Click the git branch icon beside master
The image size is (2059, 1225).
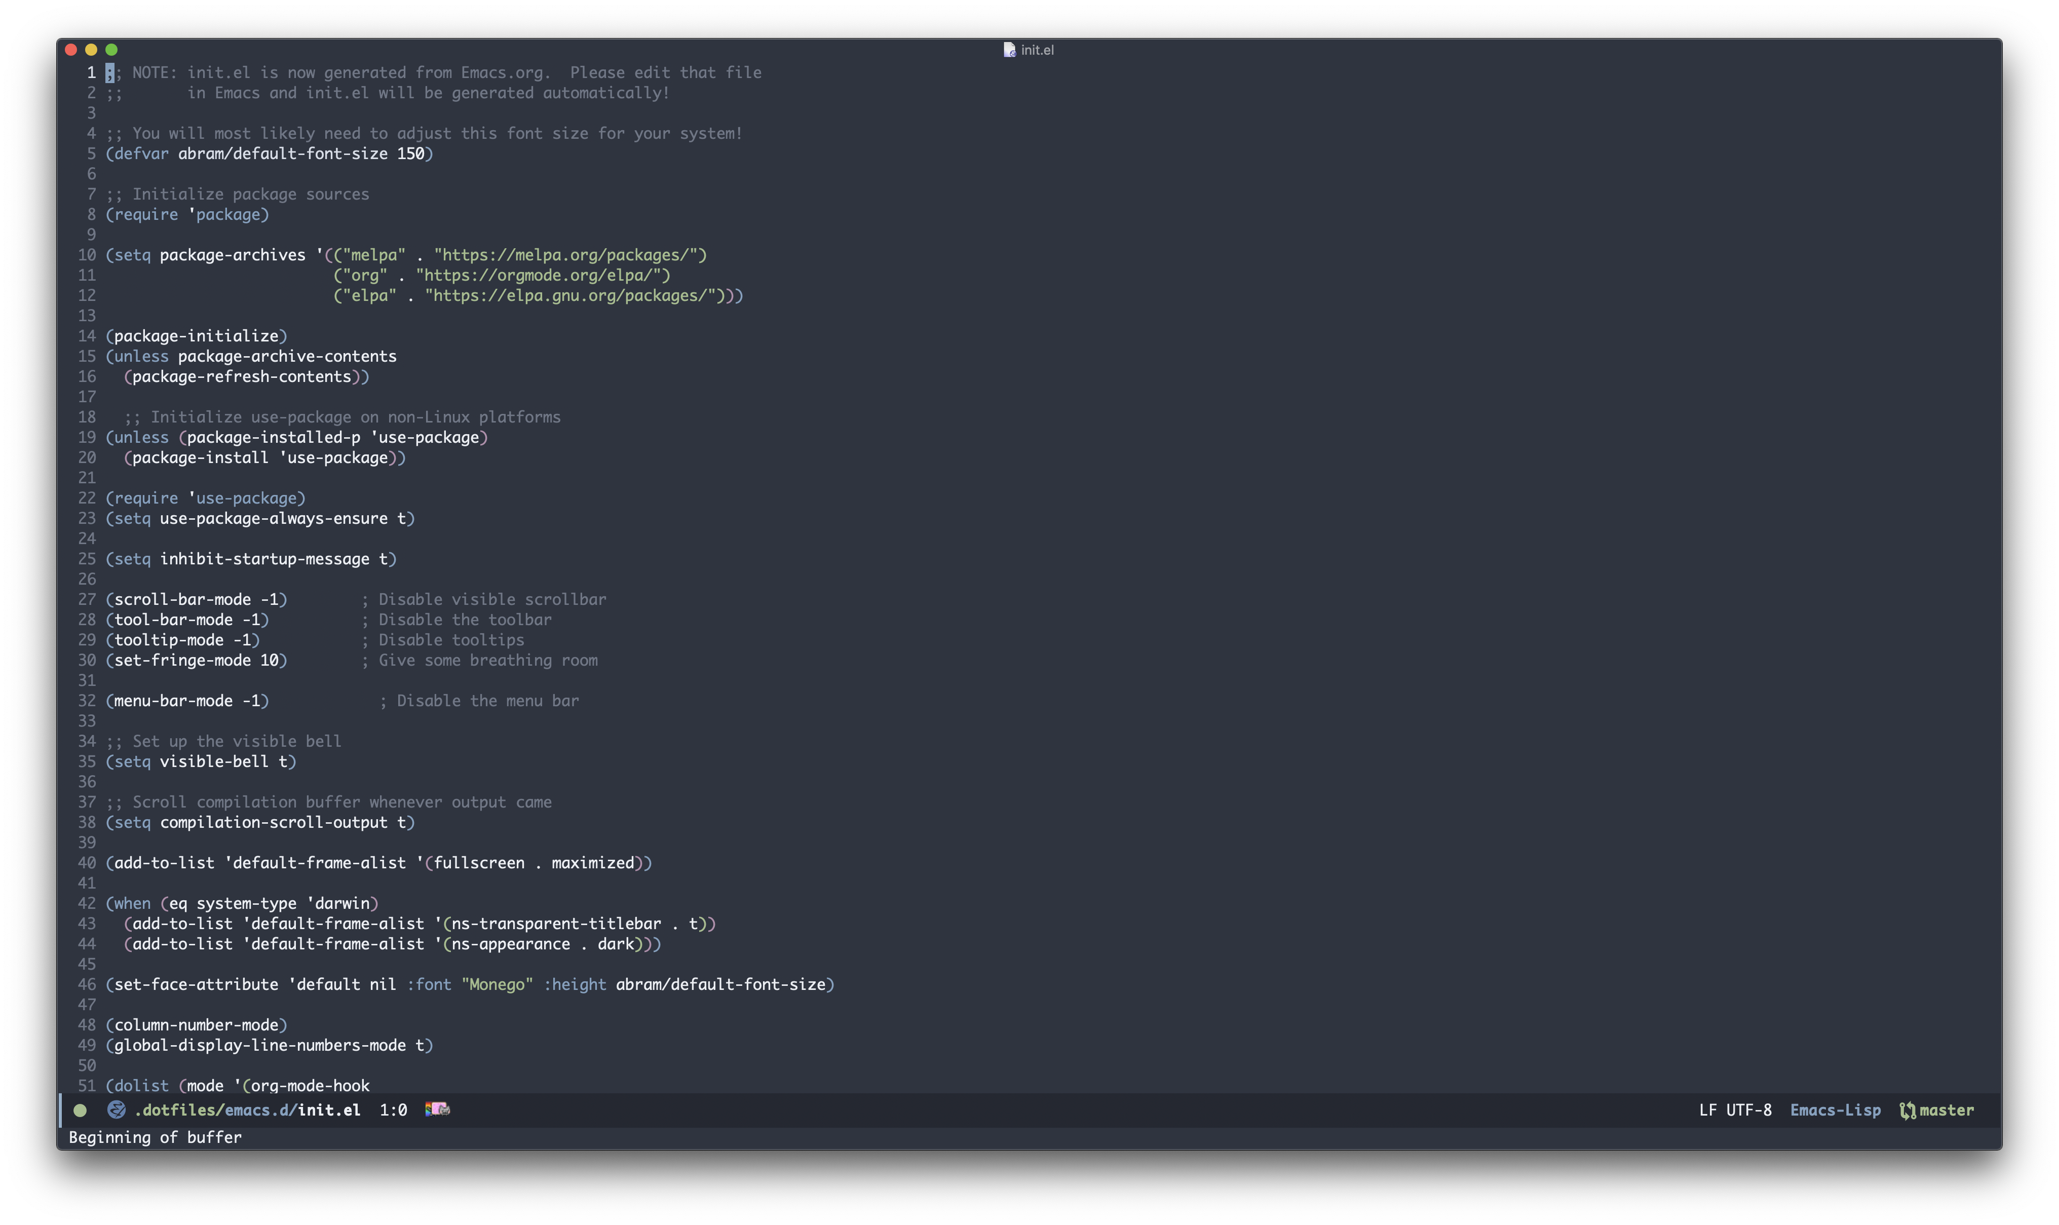tap(1907, 1111)
